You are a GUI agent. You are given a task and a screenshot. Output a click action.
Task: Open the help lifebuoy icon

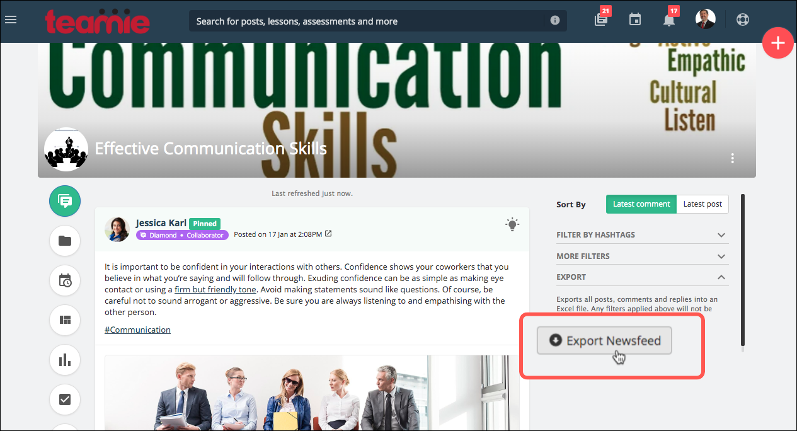(743, 20)
